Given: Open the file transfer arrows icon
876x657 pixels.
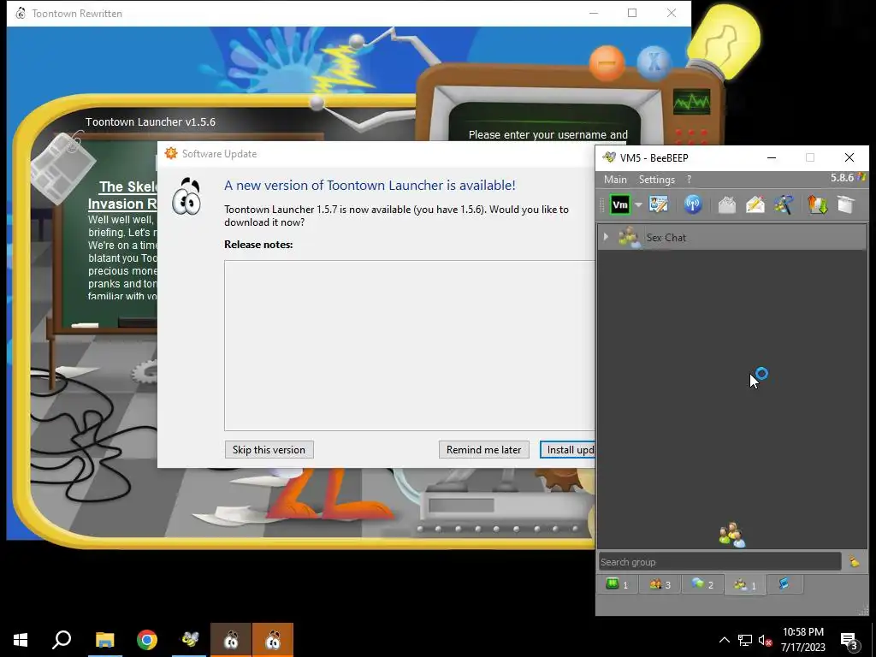Looking at the screenshot, I should coord(817,204).
